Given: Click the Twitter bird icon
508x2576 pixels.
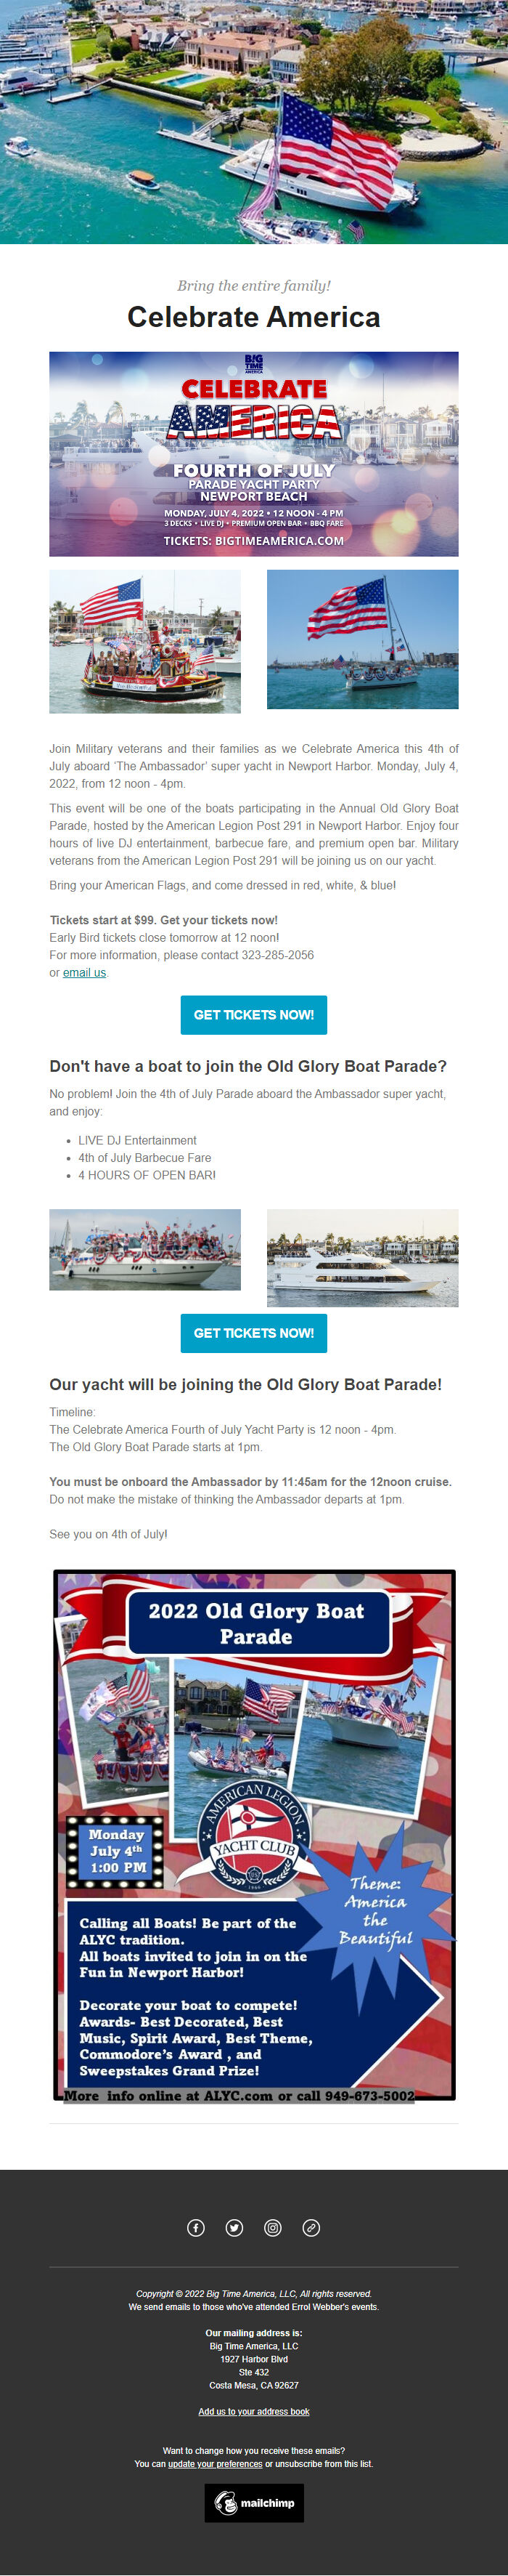Looking at the screenshot, I should point(234,2227).
